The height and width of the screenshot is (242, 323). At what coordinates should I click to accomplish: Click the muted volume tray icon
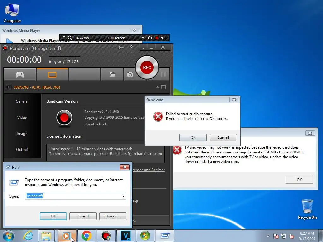click(x=291, y=236)
